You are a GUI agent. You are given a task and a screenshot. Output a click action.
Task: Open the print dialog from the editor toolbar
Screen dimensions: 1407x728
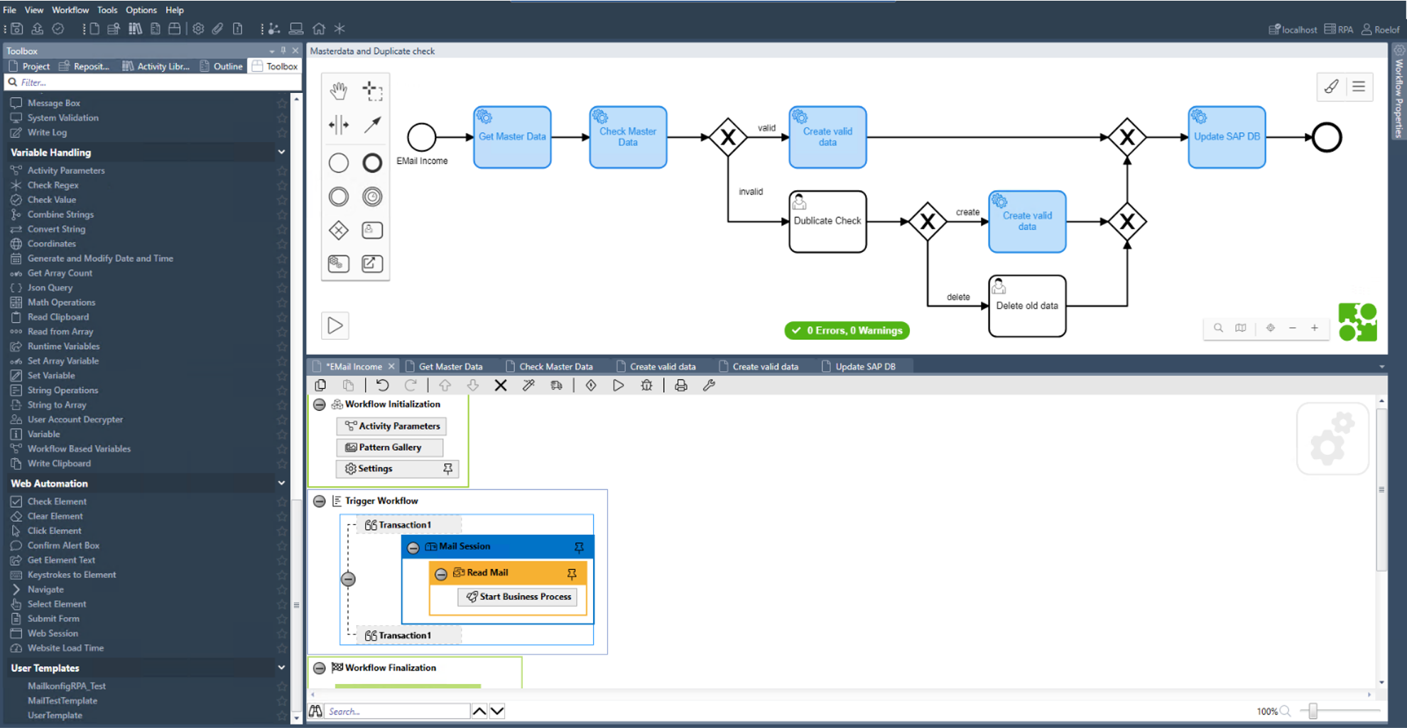pos(680,385)
